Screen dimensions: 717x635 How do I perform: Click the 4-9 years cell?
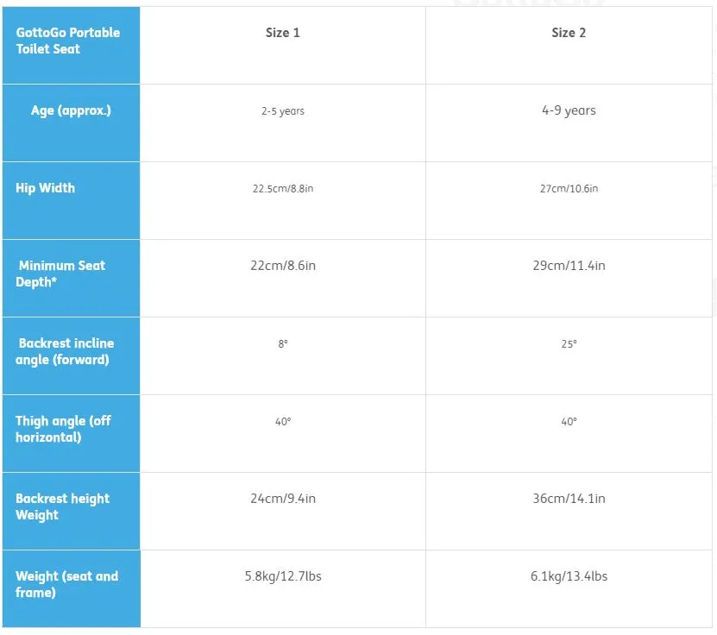(569, 110)
